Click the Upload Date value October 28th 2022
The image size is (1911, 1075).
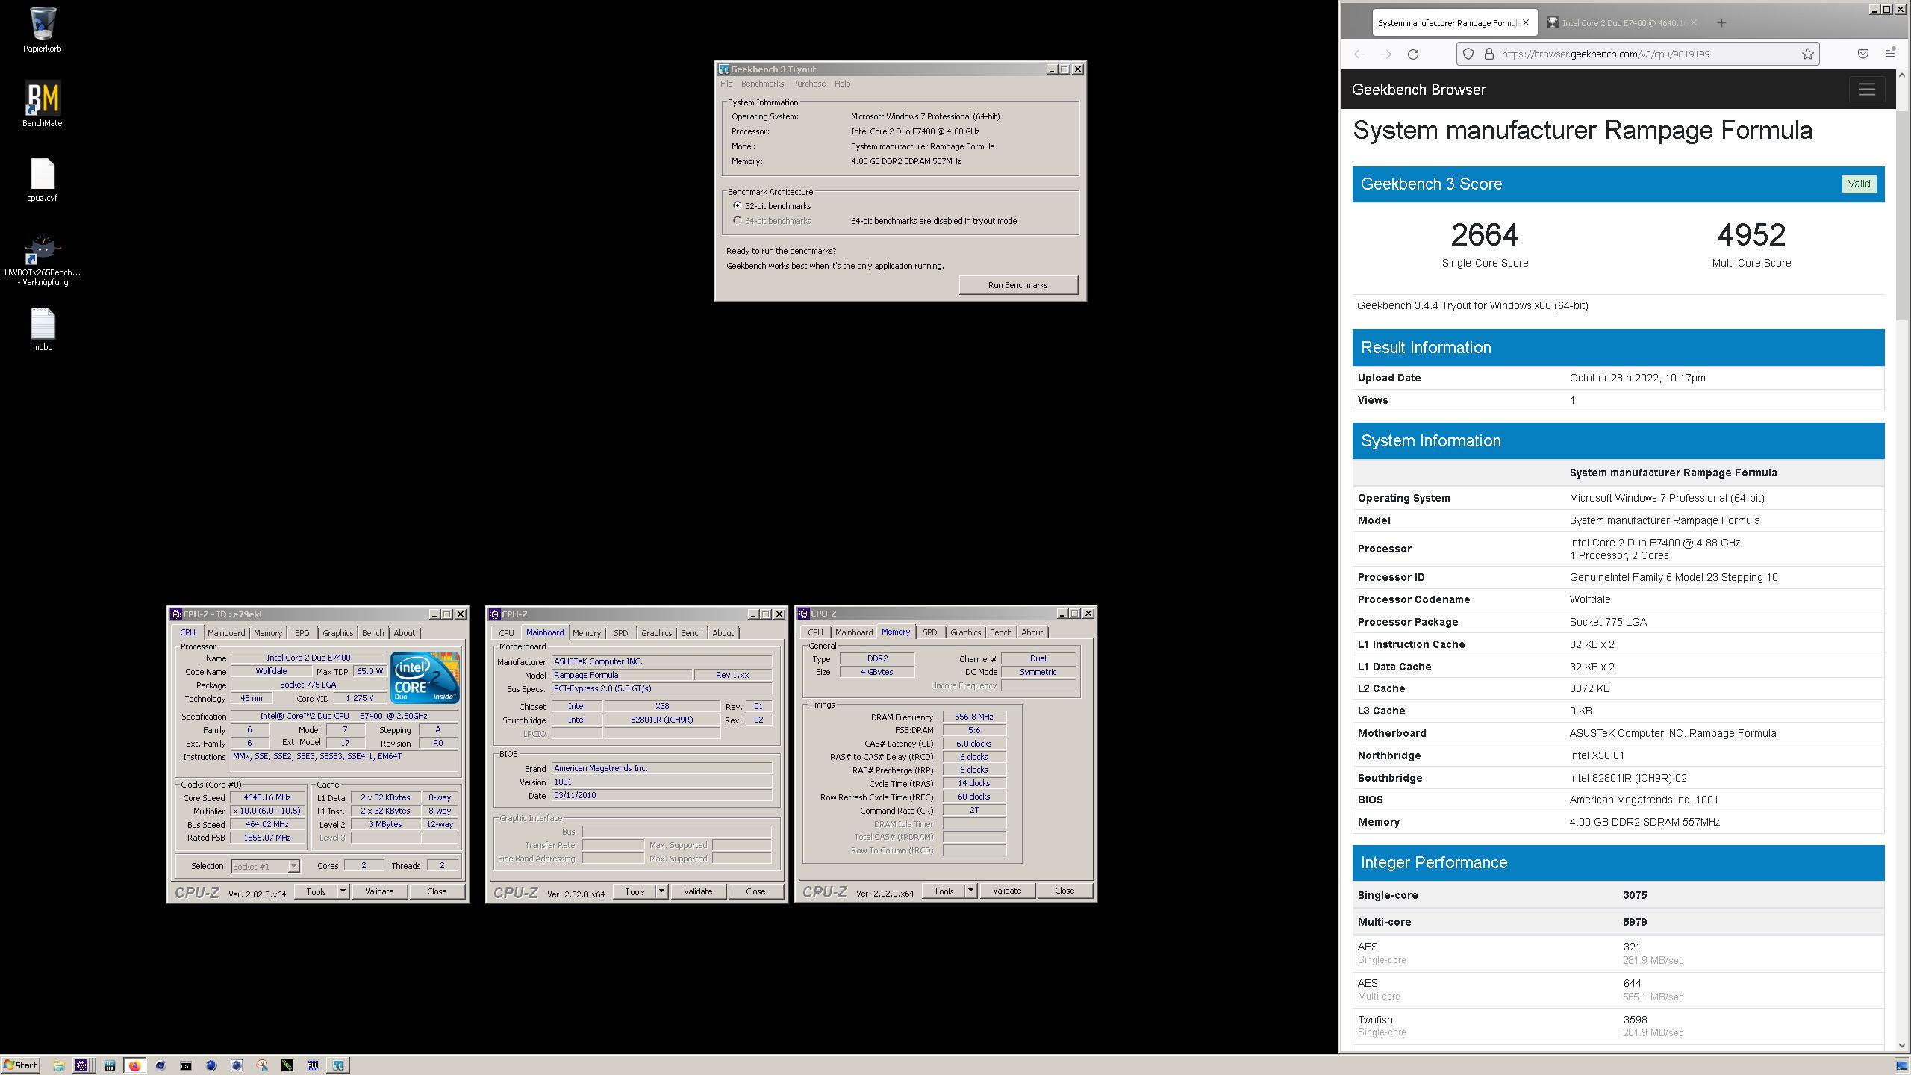coord(1637,378)
